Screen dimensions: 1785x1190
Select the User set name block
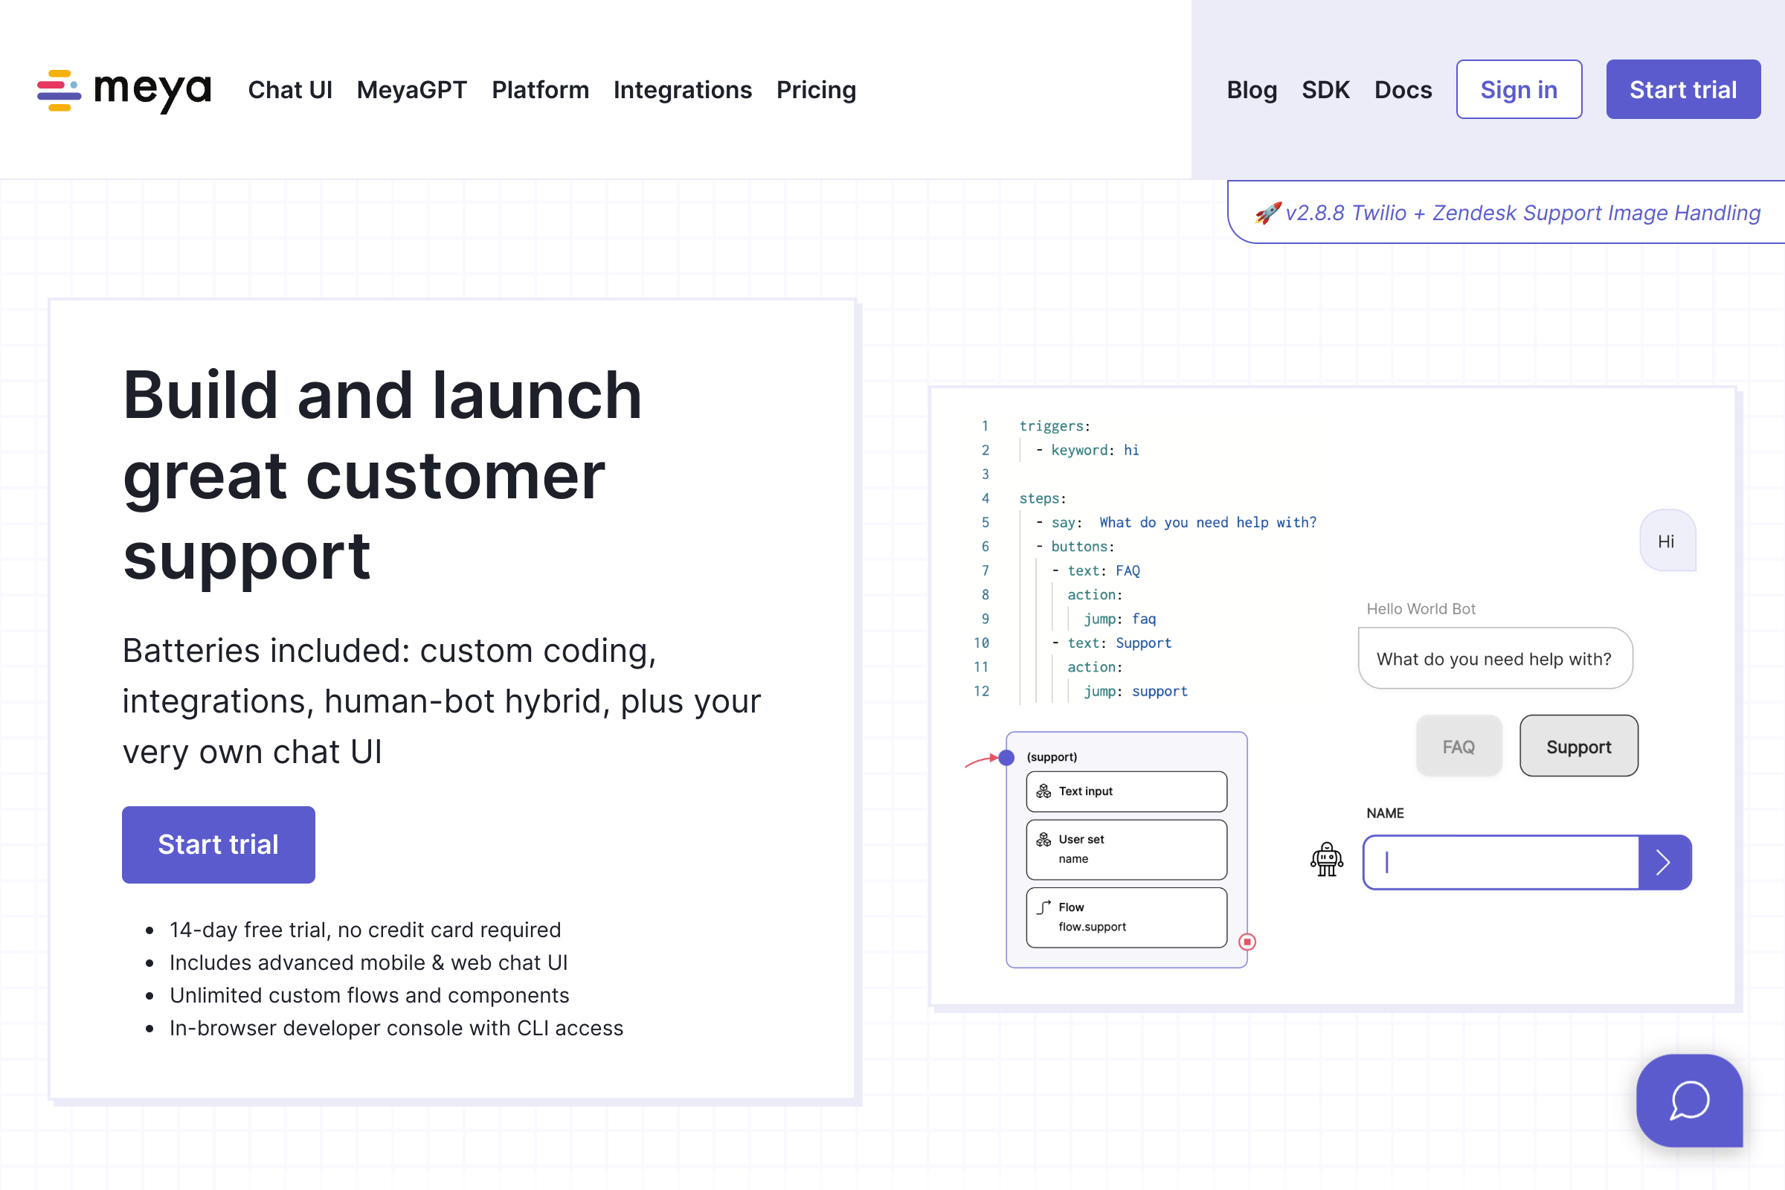click(x=1125, y=849)
